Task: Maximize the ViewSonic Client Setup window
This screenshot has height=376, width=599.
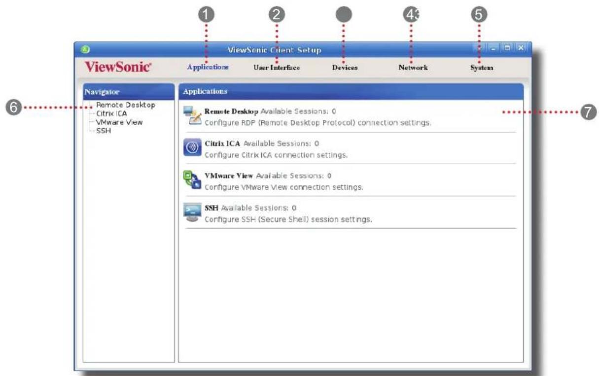Action: (508, 49)
